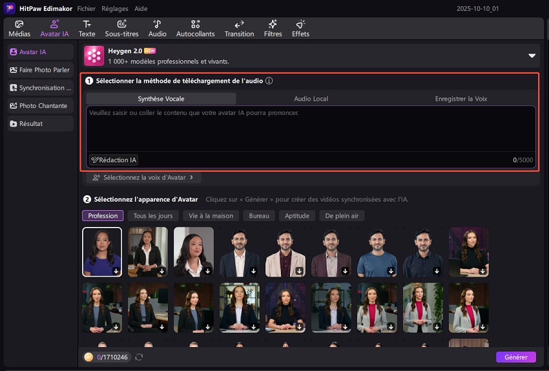This screenshot has width=549, height=371.
Task: Open Sélectionnez la voix d'Avatar selector
Action: click(143, 177)
